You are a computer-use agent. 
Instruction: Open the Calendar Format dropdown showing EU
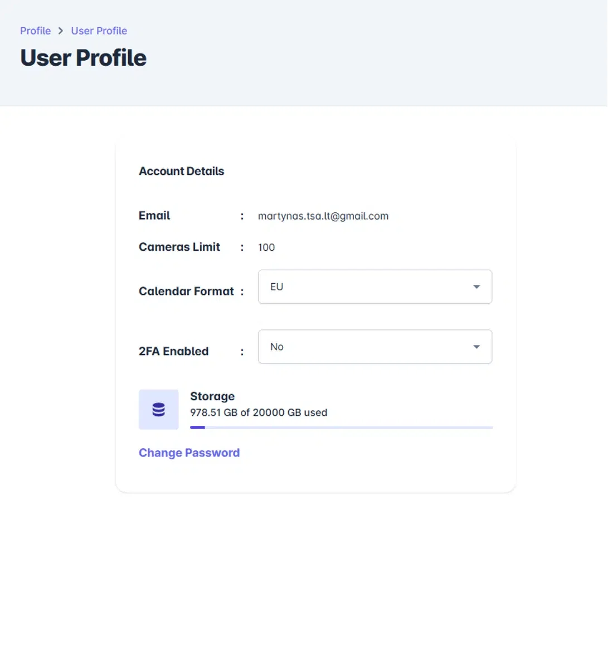click(362, 287)
